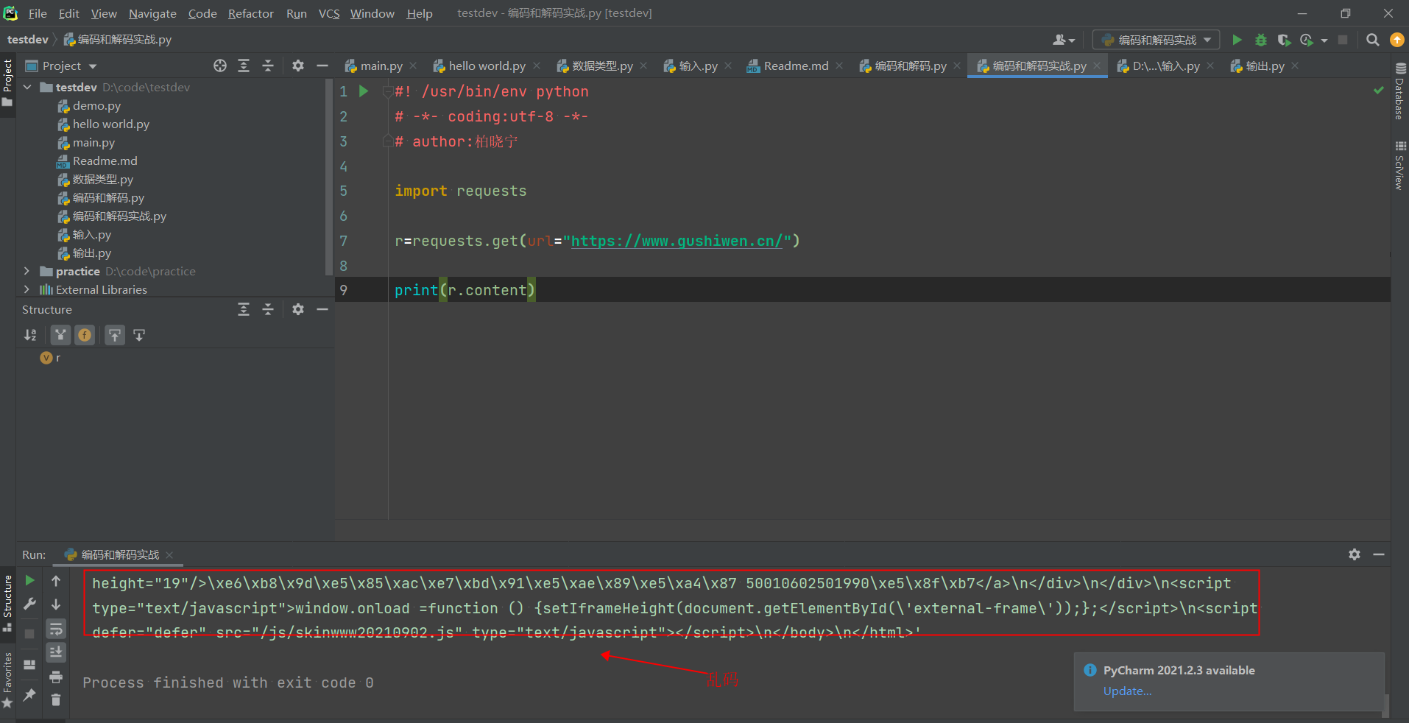Image resolution: width=1409 pixels, height=723 pixels.
Task: Hide the Project panel with the minus icon
Action: (322, 66)
